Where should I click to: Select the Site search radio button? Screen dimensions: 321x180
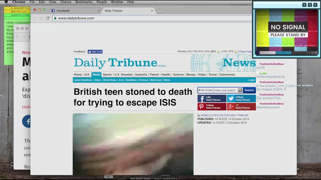(200, 90)
